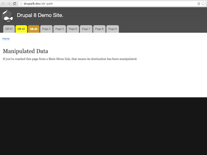Open the Page 9 tab
Screen dimensions: 207x155
[x=112, y=29]
